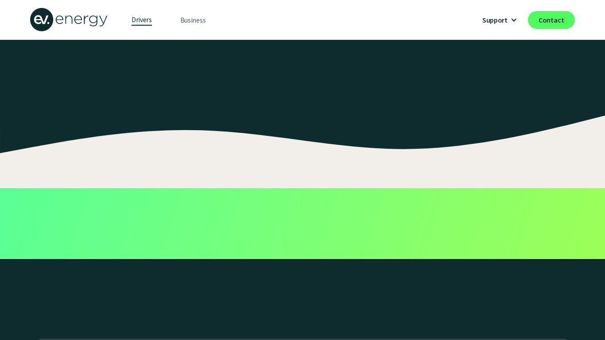The width and height of the screenshot is (605, 340).
Task: Switch to the Business navigation tab
Action: pyautogui.click(x=193, y=20)
